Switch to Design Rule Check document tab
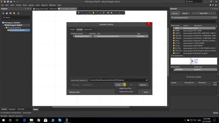The image size is (219, 123). [x=45, y=9]
